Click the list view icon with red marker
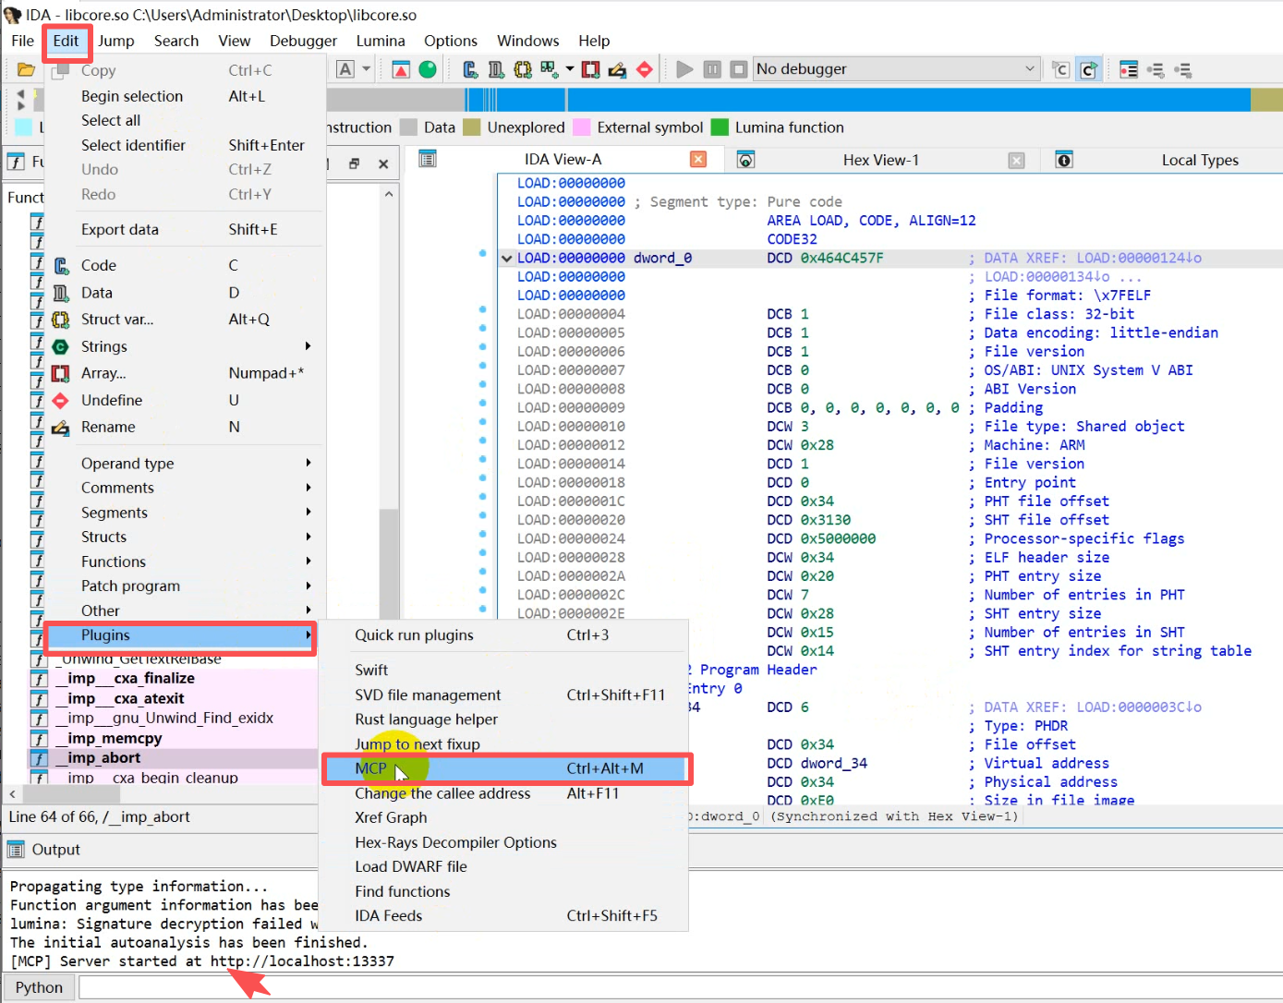Screen dimensions: 1283x1003 [x=1129, y=69]
